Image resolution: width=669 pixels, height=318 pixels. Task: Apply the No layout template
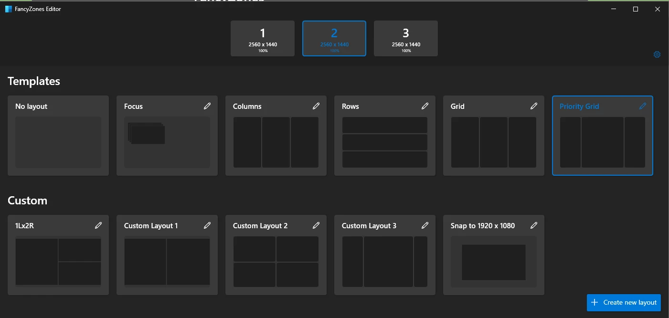point(58,136)
